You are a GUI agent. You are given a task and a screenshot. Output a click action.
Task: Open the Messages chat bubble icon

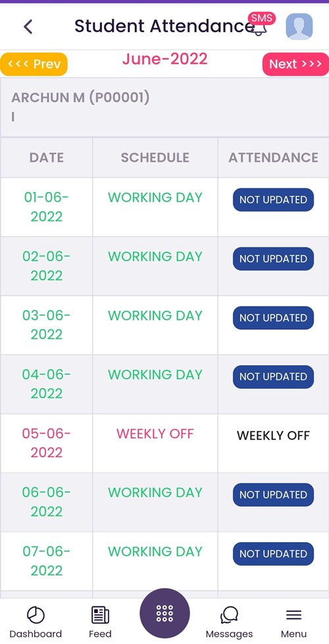pos(229,615)
